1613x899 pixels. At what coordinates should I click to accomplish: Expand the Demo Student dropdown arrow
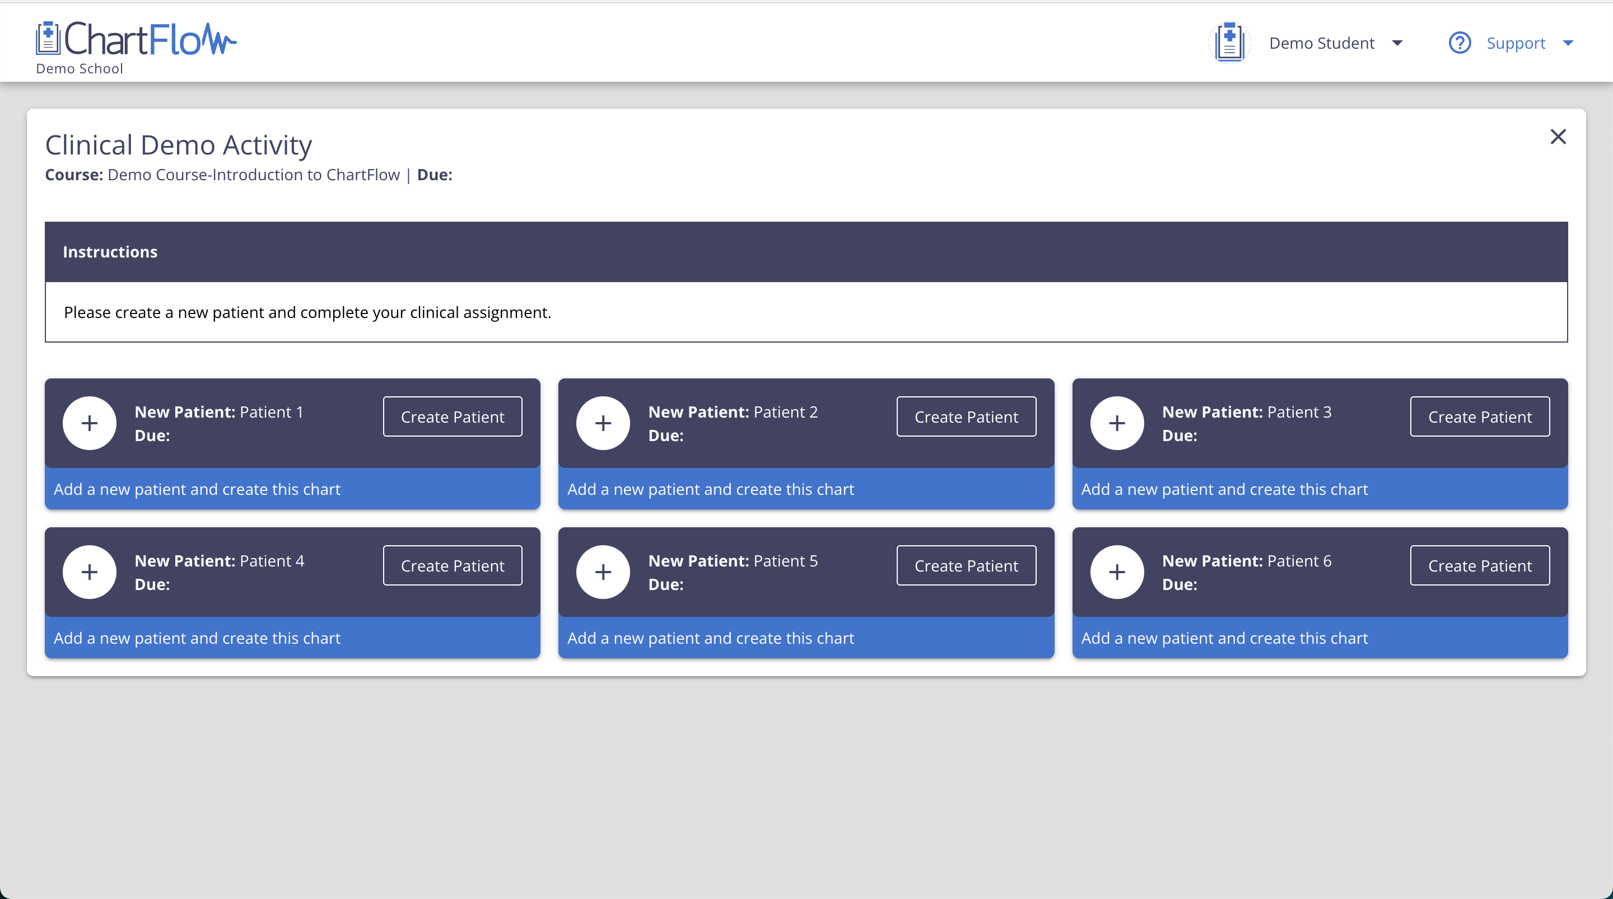pos(1397,43)
